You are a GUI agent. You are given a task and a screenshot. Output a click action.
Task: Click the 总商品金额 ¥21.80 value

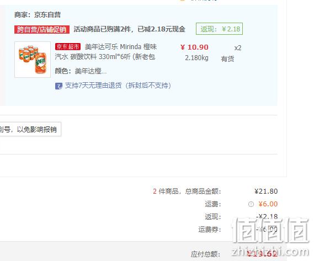[x=266, y=191]
